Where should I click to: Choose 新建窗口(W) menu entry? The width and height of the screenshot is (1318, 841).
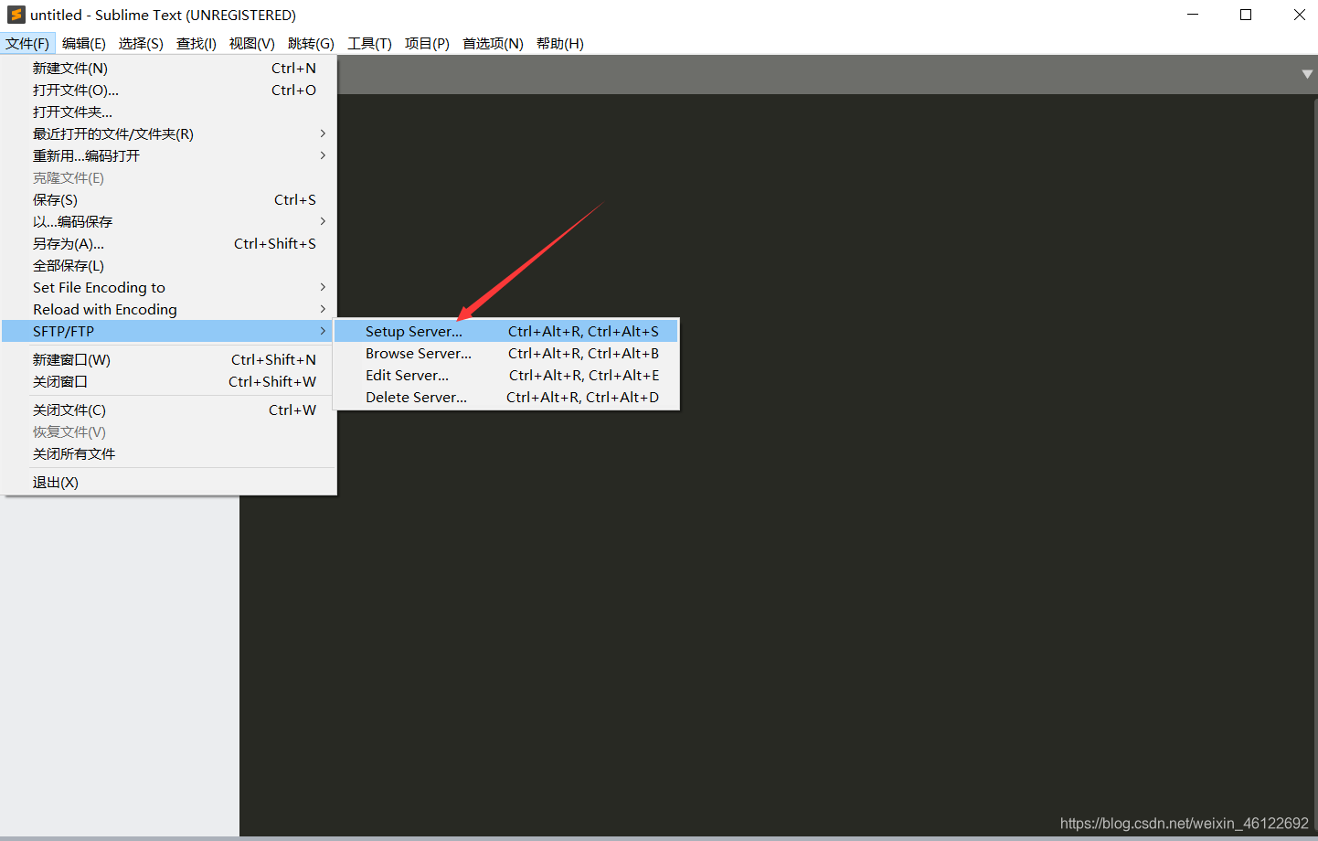[169, 360]
